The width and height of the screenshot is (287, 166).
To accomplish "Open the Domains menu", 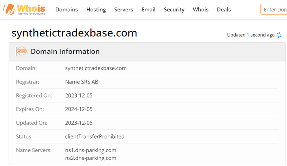I will point(67,10).
